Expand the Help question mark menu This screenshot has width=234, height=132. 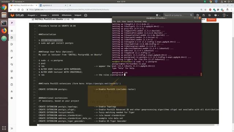pos(216,15)
